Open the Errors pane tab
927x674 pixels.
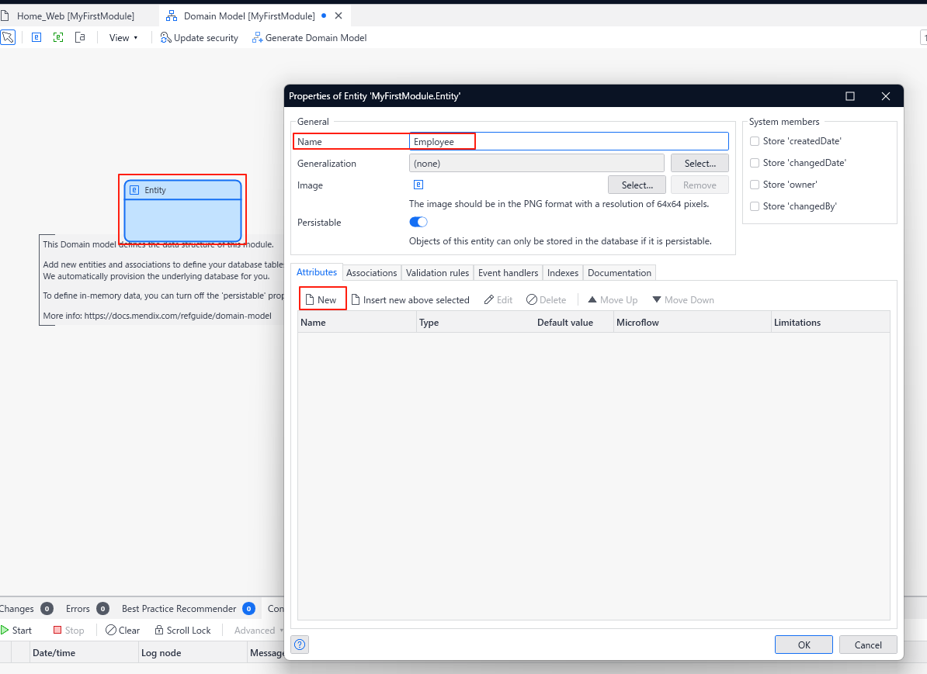87,608
